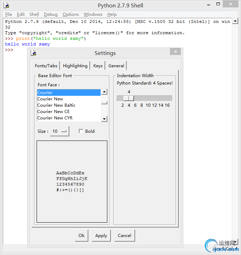Screen dimensions: 241x255
Task: Click the Apply button
Action: (101, 236)
